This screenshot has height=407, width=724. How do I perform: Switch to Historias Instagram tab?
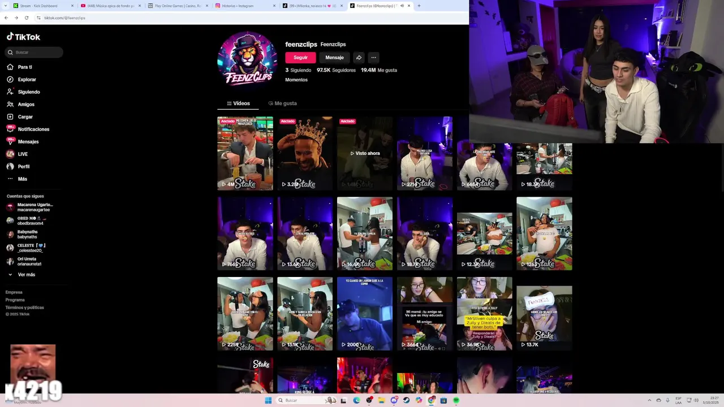coord(245,6)
